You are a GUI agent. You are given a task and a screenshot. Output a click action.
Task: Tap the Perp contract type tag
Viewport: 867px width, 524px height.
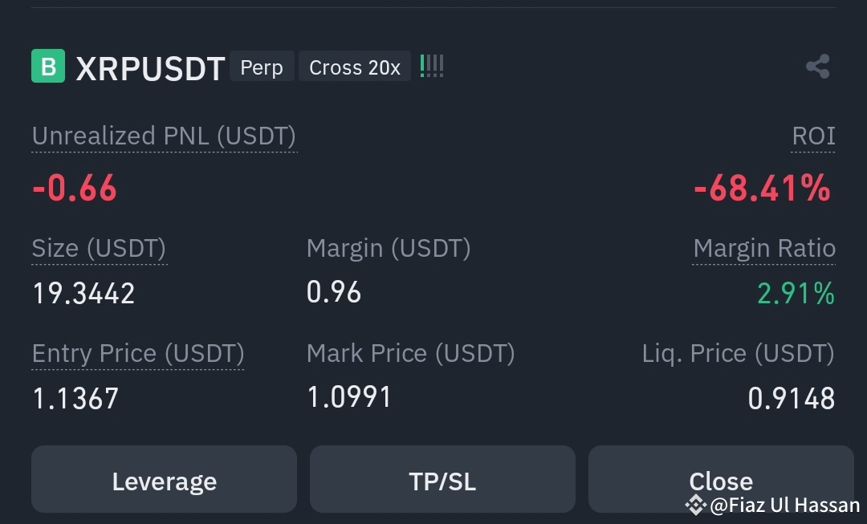click(262, 67)
